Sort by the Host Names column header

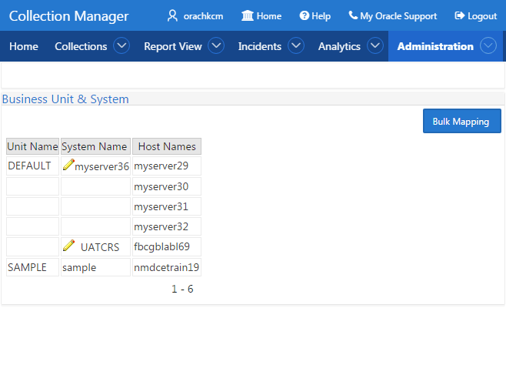[x=167, y=146]
